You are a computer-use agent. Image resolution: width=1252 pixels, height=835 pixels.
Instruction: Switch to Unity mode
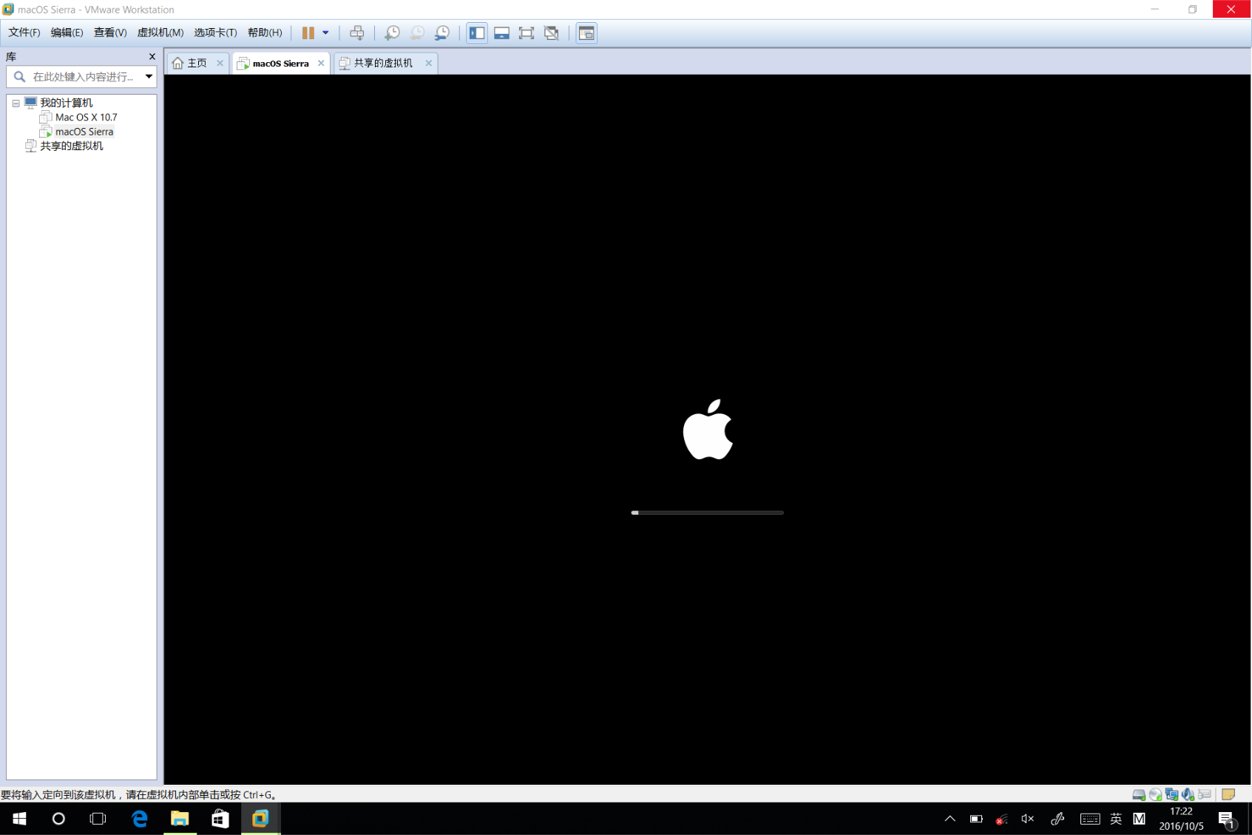551,33
